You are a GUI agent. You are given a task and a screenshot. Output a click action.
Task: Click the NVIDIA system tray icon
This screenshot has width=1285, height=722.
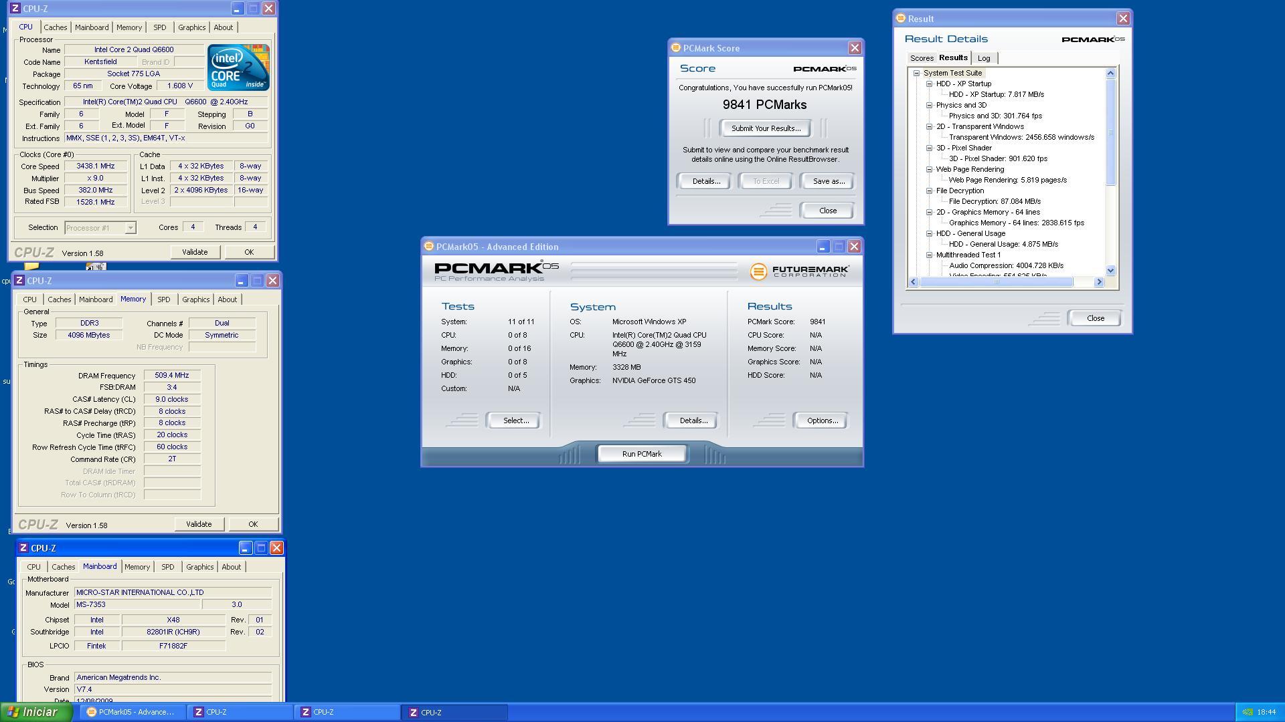coord(1248,712)
